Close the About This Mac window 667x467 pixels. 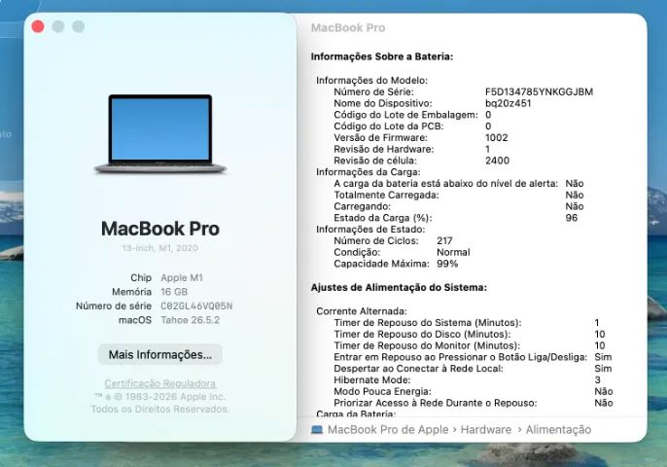click(38, 26)
